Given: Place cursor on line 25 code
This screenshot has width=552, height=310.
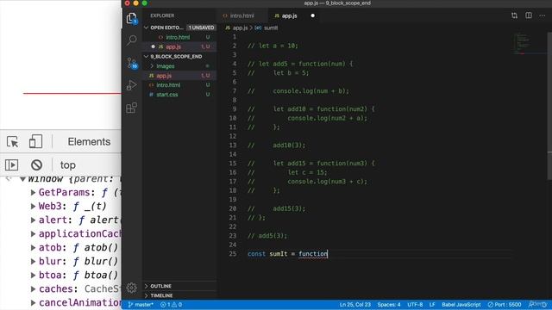Looking at the screenshot, I should pos(287,254).
